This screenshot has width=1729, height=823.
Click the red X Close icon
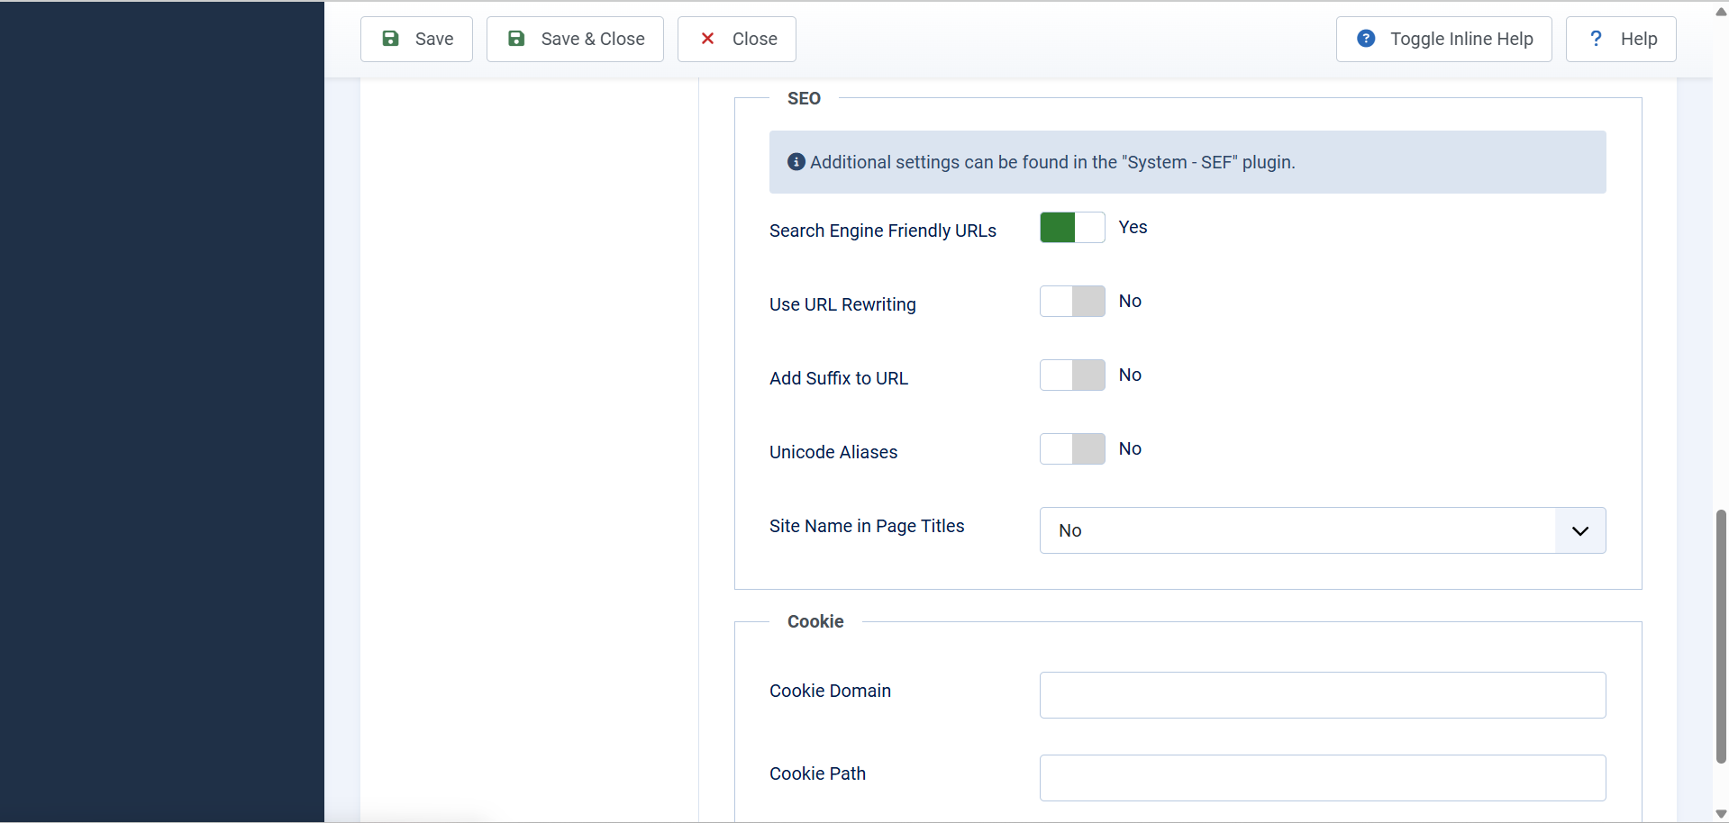(x=707, y=39)
